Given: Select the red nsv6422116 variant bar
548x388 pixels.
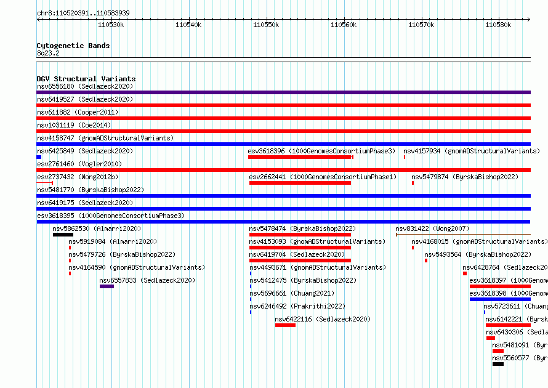Looking at the screenshot, I should (x=285, y=325).
